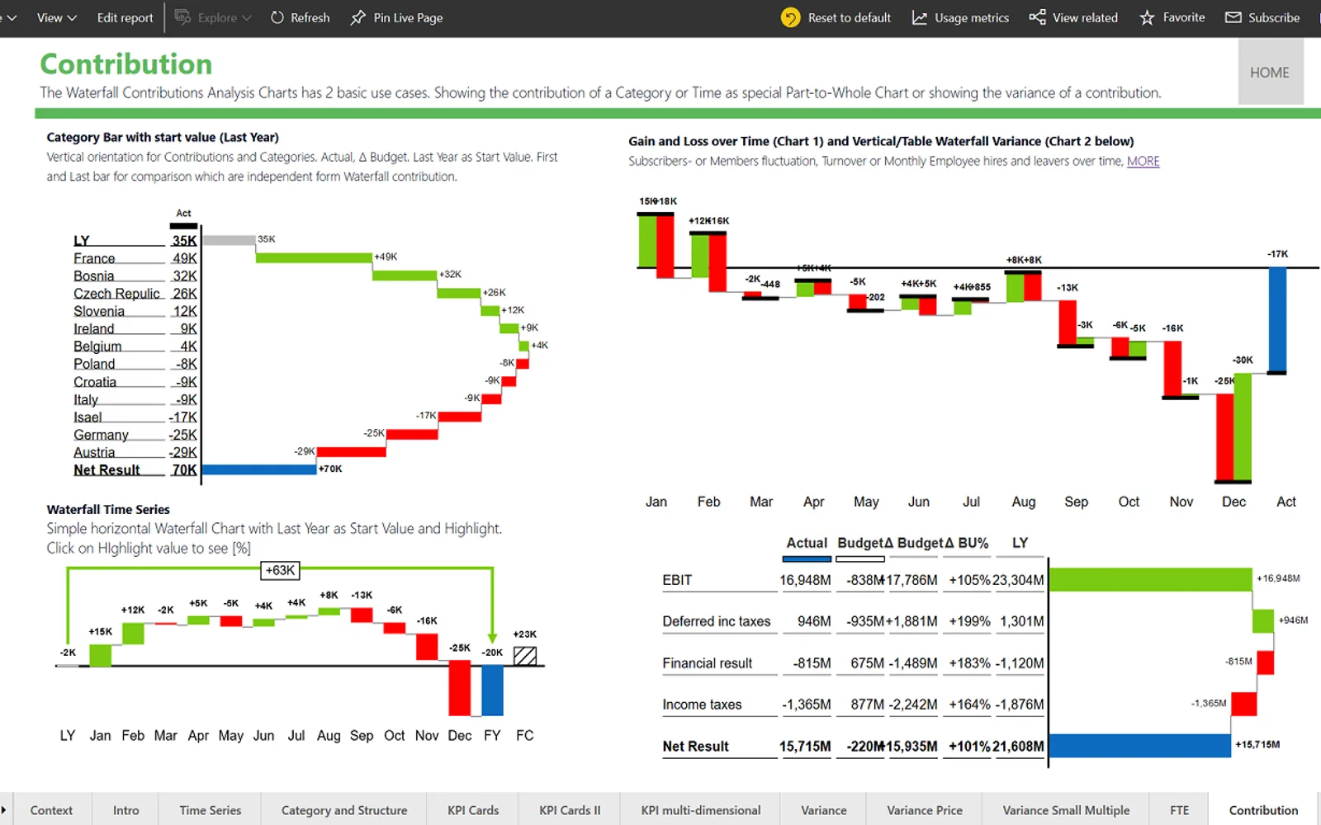Select the KPI Cards tab

tap(473, 810)
